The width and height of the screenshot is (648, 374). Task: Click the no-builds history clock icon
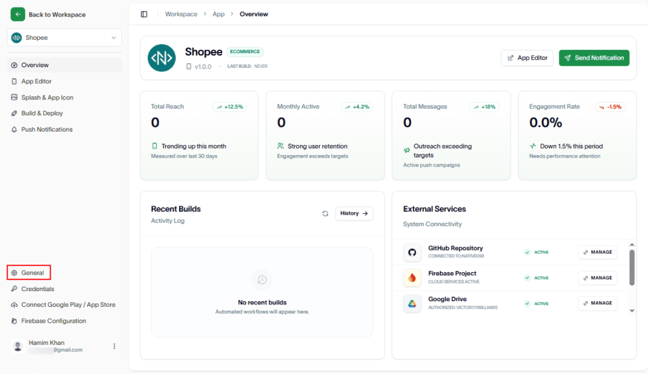[x=262, y=280]
